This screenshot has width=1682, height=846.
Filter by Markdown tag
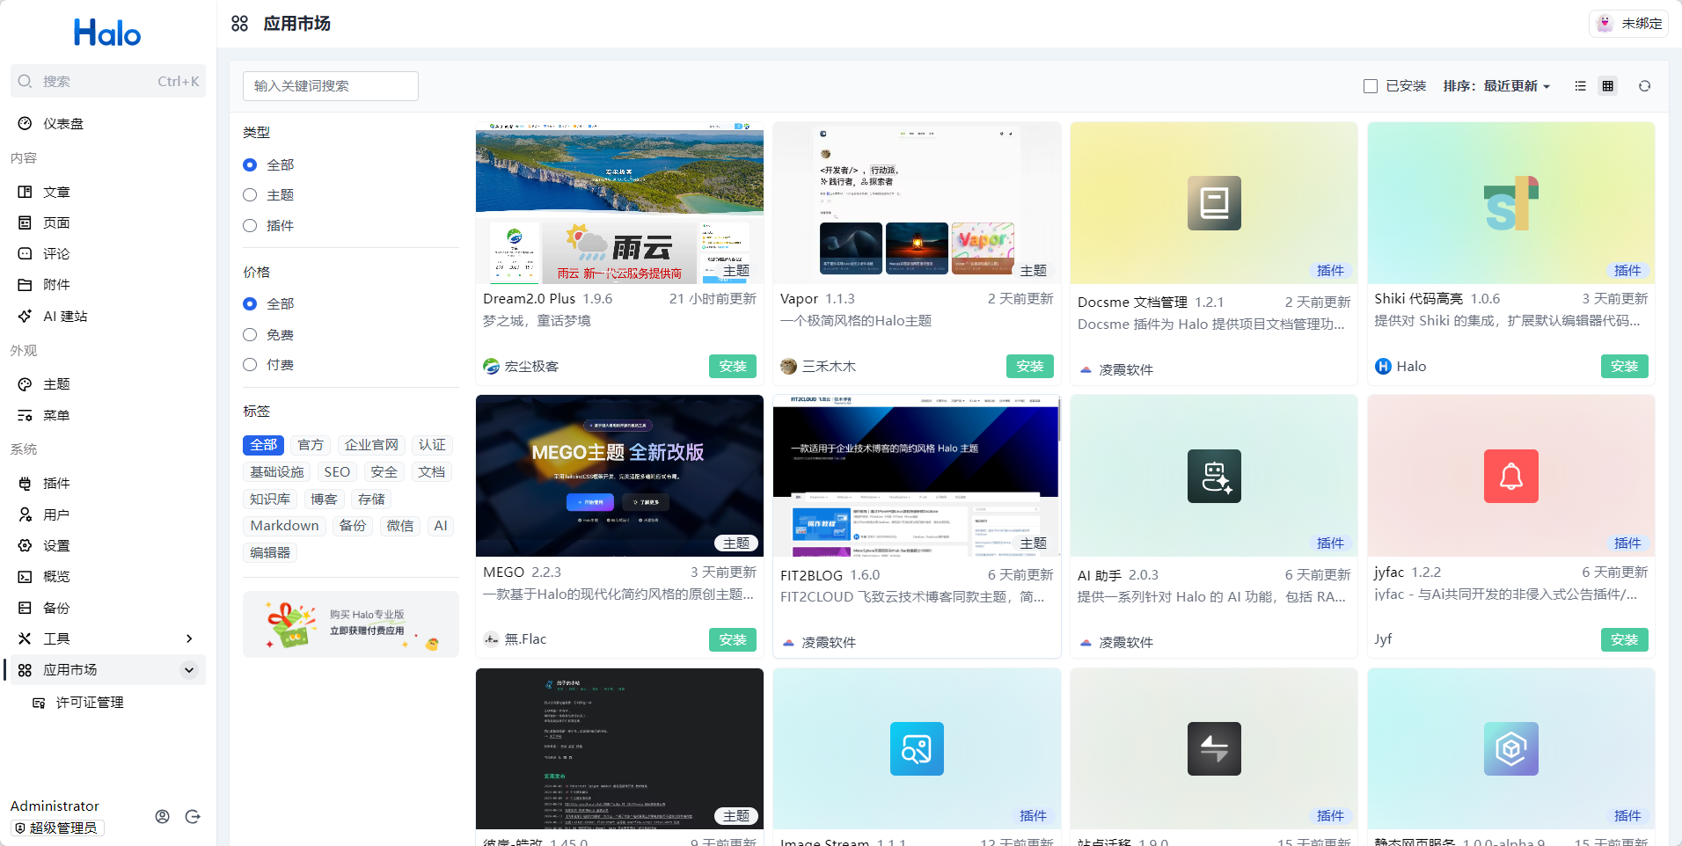[x=284, y=526]
